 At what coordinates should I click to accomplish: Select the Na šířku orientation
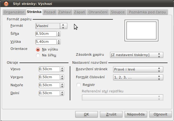38,55
